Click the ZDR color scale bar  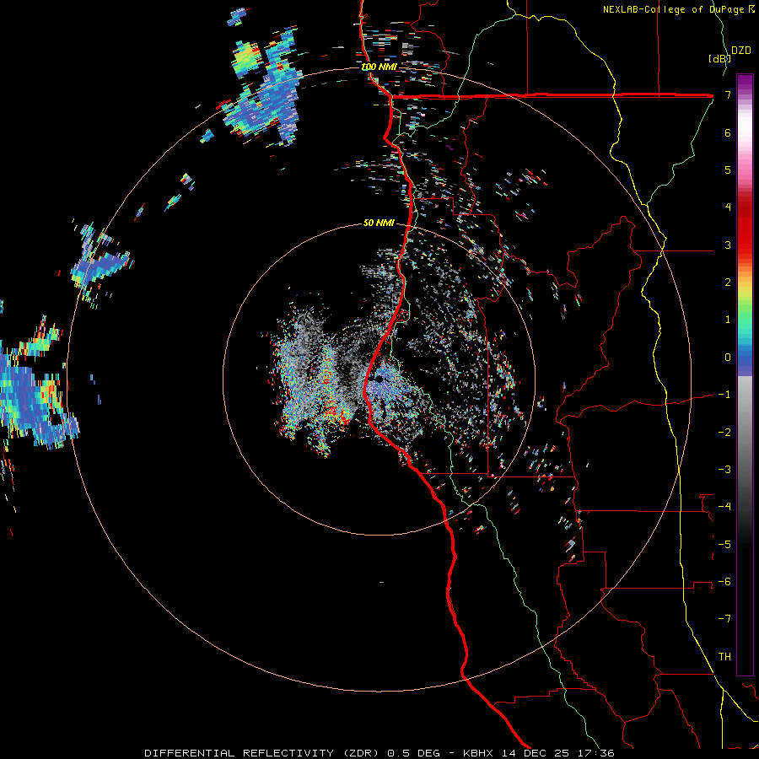(745, 374)
